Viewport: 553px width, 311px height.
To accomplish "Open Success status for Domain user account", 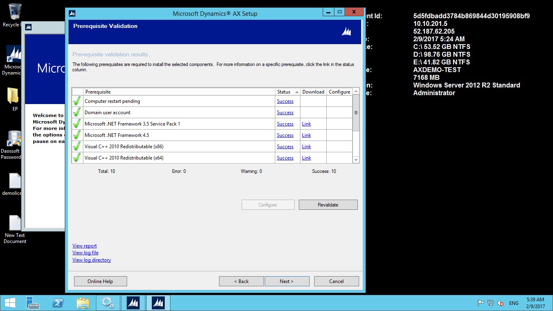I will pos(285,113).
